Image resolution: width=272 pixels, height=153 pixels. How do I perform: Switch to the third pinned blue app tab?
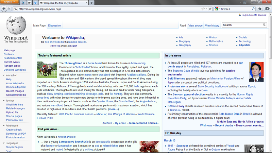tap(35, 3)
